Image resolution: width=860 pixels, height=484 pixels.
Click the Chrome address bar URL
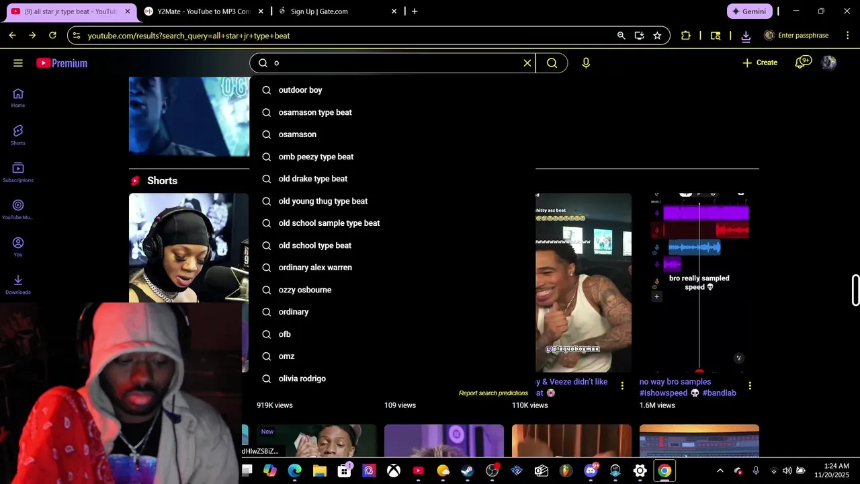pos(189,36)
